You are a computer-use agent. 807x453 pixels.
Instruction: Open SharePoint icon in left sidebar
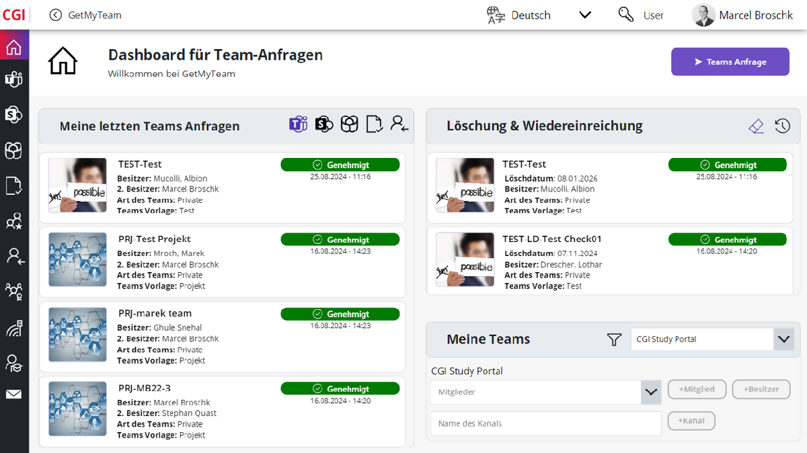point(14,115)
